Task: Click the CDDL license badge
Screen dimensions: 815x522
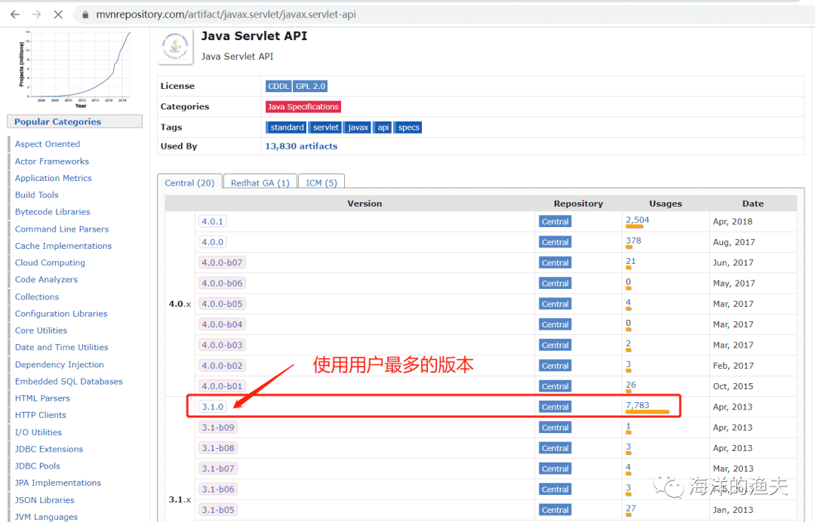Action: tap(278, 85)
